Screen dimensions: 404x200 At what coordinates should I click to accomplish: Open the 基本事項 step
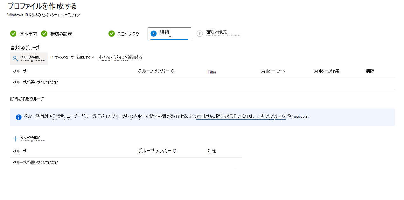click(28, 34)
